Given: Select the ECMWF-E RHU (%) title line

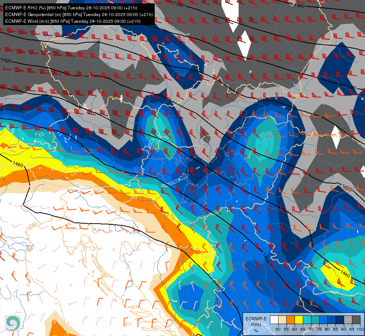Looking at the screenshot, I should [x=71, y=8].
